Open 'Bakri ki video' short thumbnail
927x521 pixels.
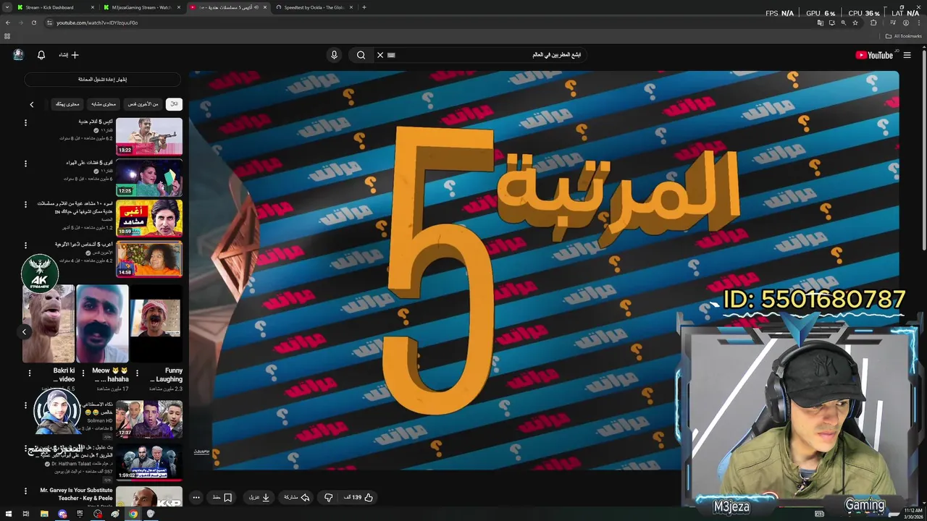(x=49, y=323)
